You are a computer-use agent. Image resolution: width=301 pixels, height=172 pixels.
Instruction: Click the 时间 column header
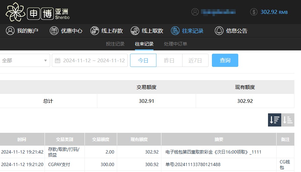pos(22,139)
